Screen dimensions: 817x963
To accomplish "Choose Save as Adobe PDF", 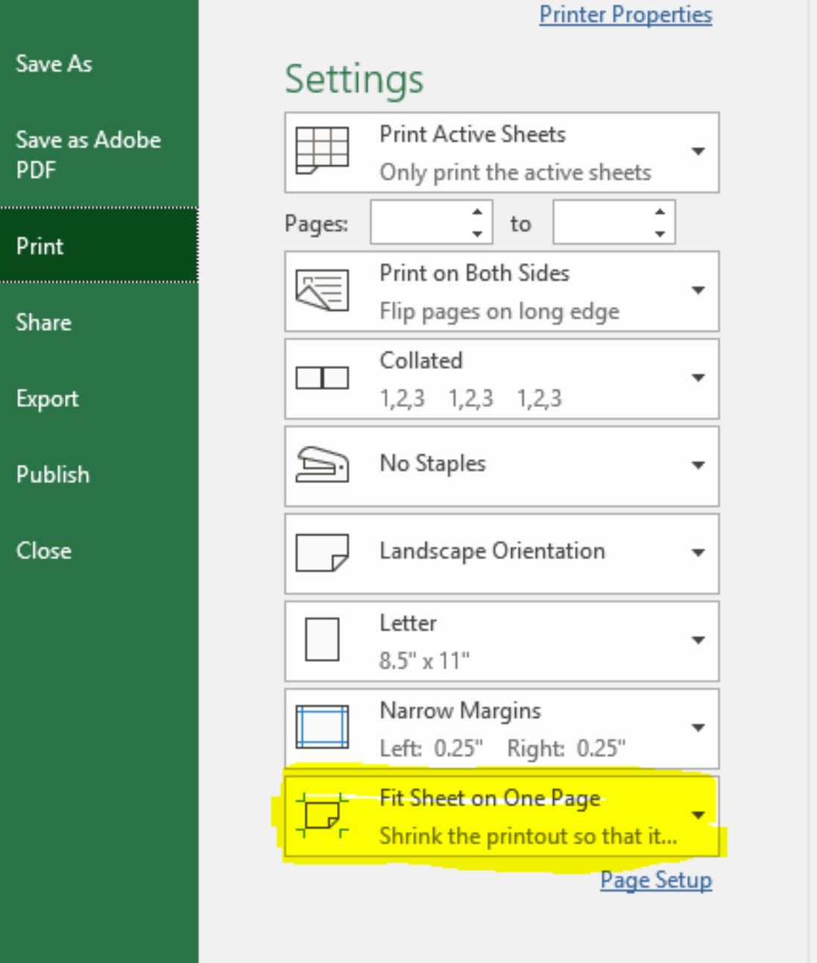I will (88, 154).
